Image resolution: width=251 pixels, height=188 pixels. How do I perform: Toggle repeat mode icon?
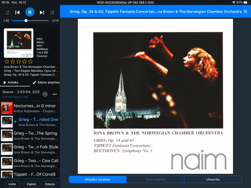(8, 13)
